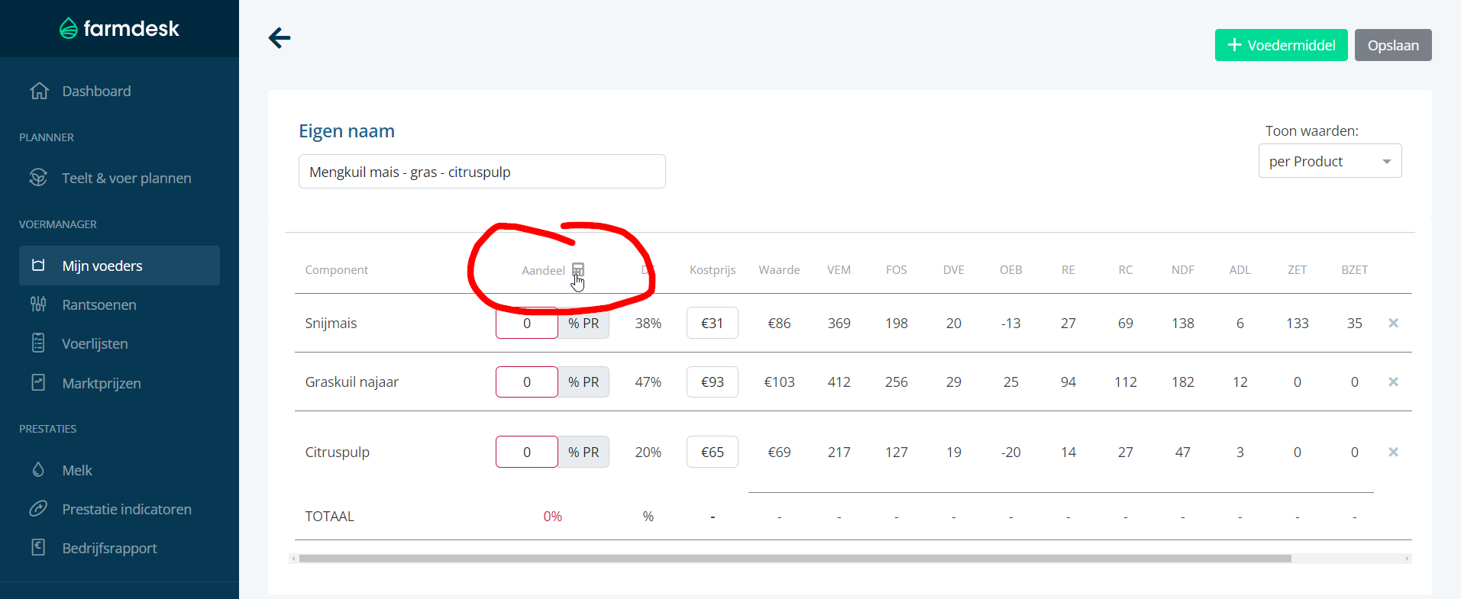Click the Dashboard home icon

[x=39, y=91]
